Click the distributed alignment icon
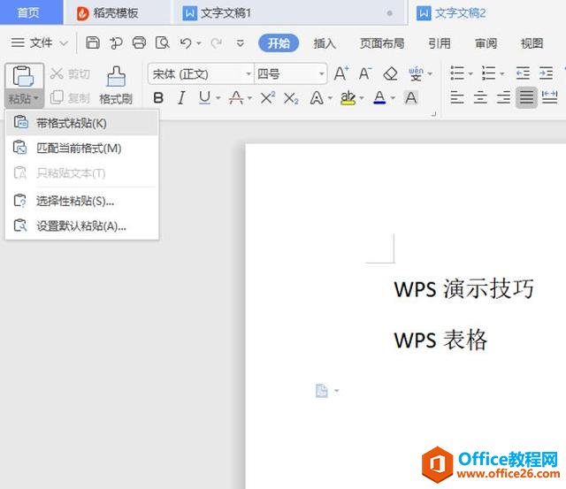566x489 pixels. coord(550,97)
